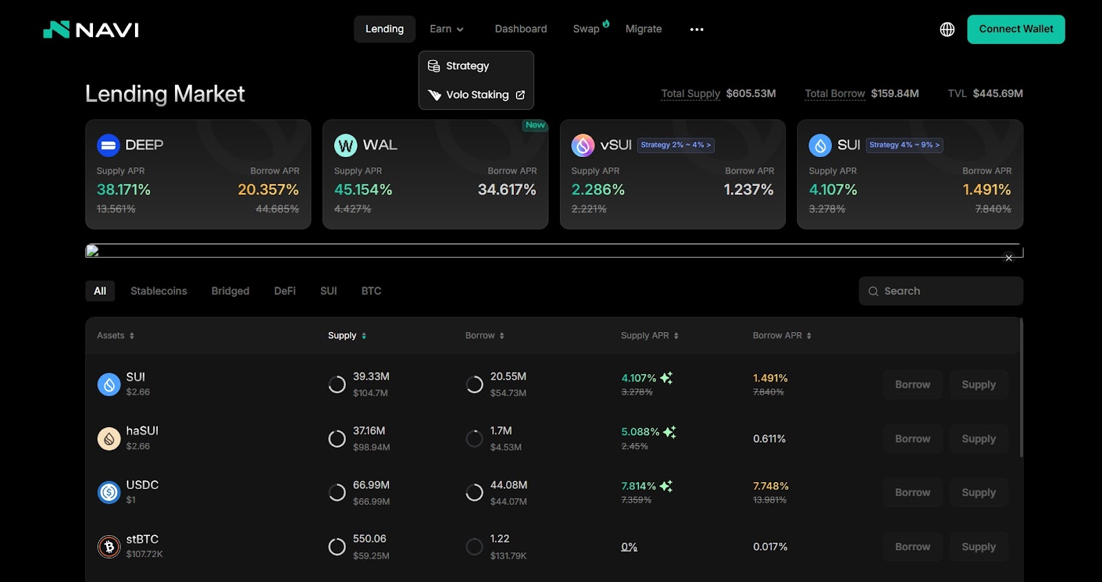Click stBTC 0% supply APR value
Screen dimensions: 1102x582
pyautogui.click(x=629, y=547)
